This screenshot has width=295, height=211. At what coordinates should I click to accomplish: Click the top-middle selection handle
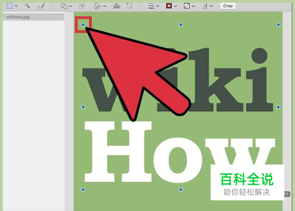[x=181, y=25]
